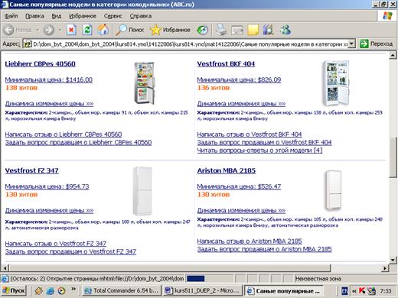Click the Vestfrost BKF 404 fridge thumbnail

335,83
